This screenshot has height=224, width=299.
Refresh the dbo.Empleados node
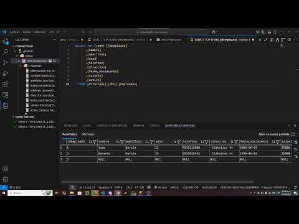tap(55, 61)
